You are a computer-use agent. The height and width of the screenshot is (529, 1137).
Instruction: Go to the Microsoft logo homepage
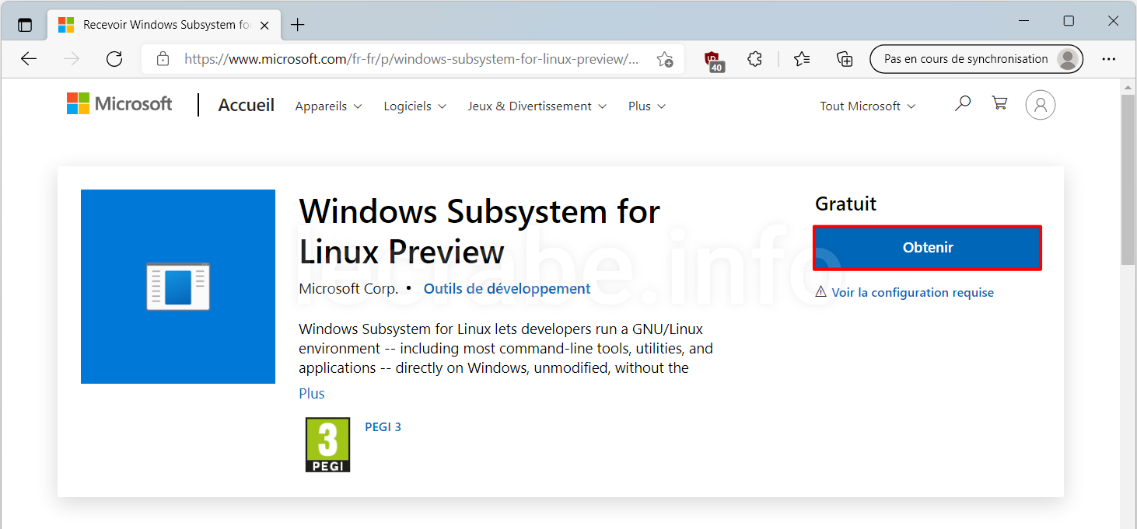119,104
